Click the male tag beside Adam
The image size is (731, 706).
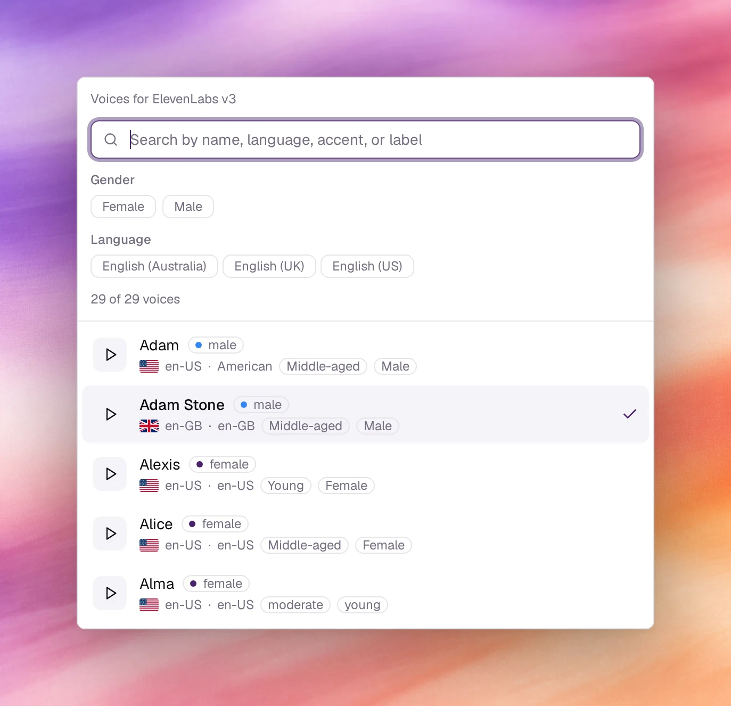point(216,345)
